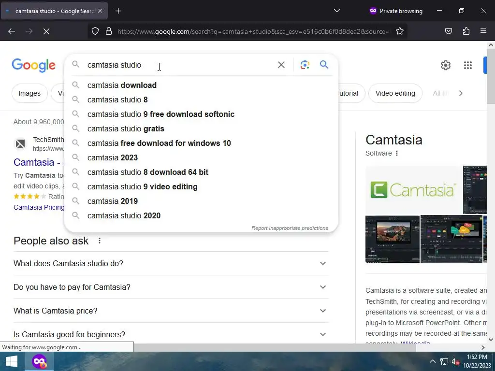Image resolution: width=495 pixels, height=371 pixels.
Task: Click the TechSmith site favicon
Action: point(20,144)
